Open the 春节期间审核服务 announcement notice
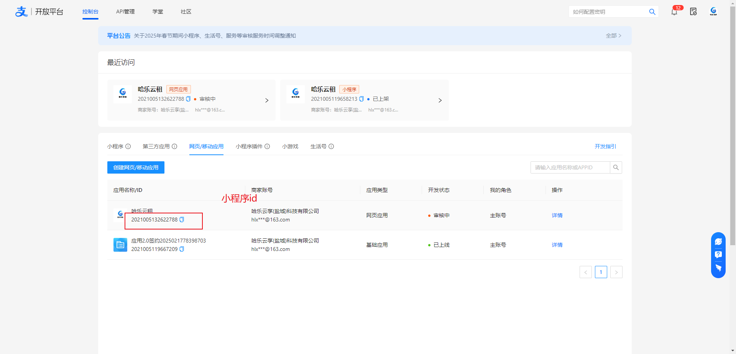 pyautogui.click(x=215, y=36)
